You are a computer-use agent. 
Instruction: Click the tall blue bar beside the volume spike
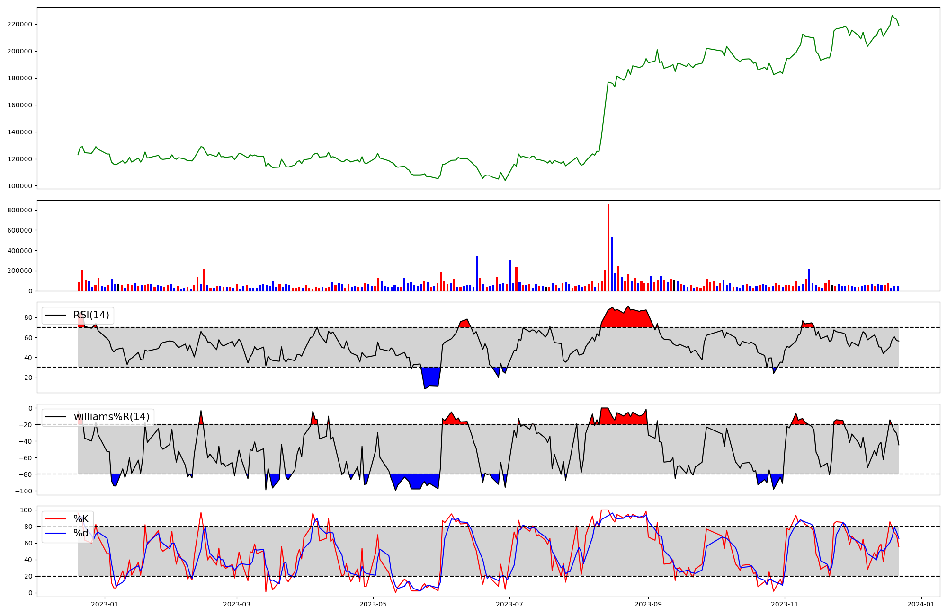click(x=612, y=265)
